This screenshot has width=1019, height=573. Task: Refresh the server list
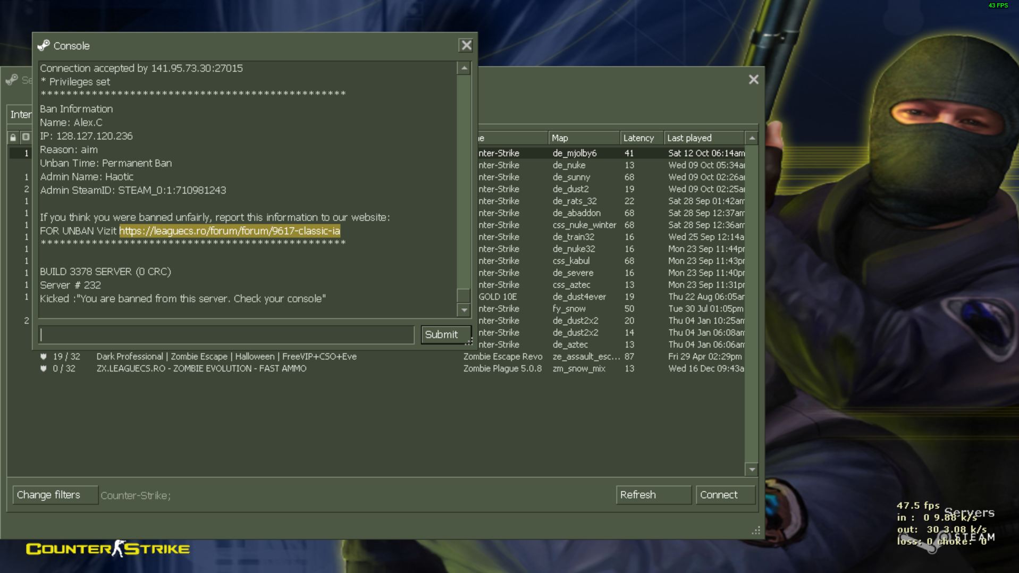653,495
